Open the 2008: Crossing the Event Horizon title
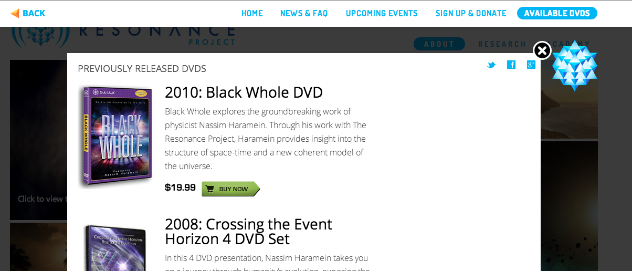The image size is (632, 271). tap(248, 232)
